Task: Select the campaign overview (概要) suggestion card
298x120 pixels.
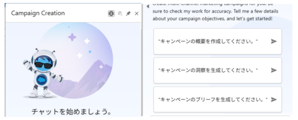Action: pos(218,41)
